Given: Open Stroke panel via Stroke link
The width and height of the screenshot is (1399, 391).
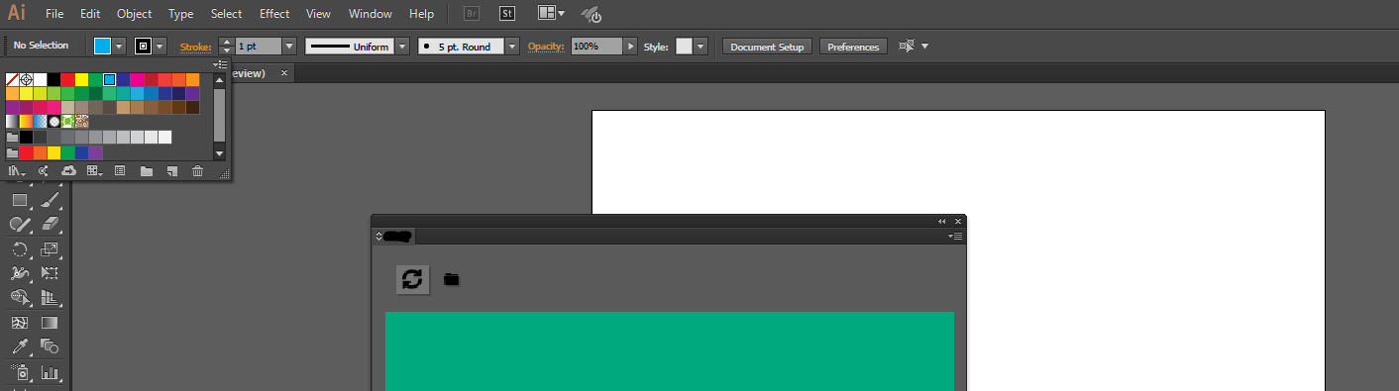Looking at the screenshot, I should tap(195, 47).
